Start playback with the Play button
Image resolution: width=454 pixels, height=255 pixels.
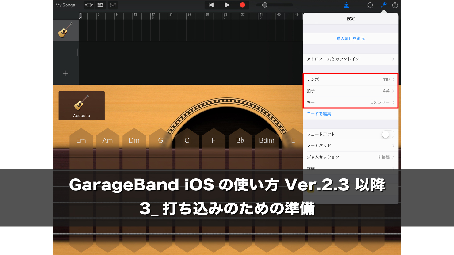227,5
